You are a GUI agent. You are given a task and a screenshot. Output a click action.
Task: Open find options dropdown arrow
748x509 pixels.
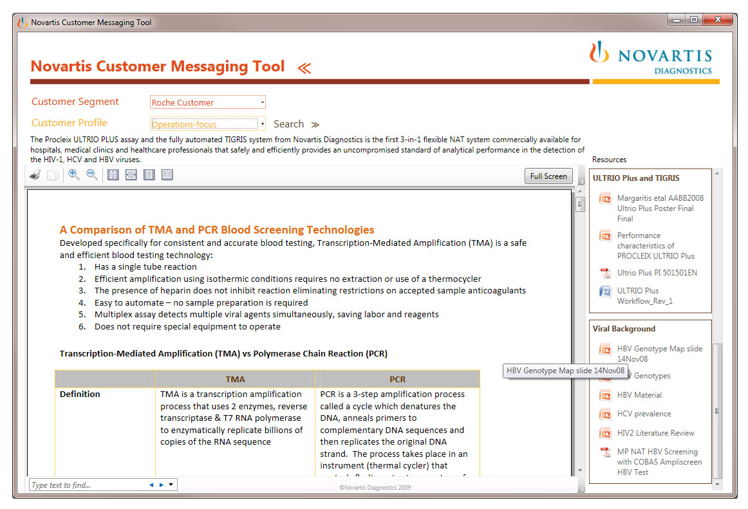coord(171,485)
